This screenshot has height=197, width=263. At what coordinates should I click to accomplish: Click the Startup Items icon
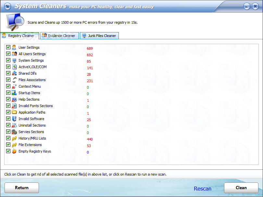pos(14,93)
